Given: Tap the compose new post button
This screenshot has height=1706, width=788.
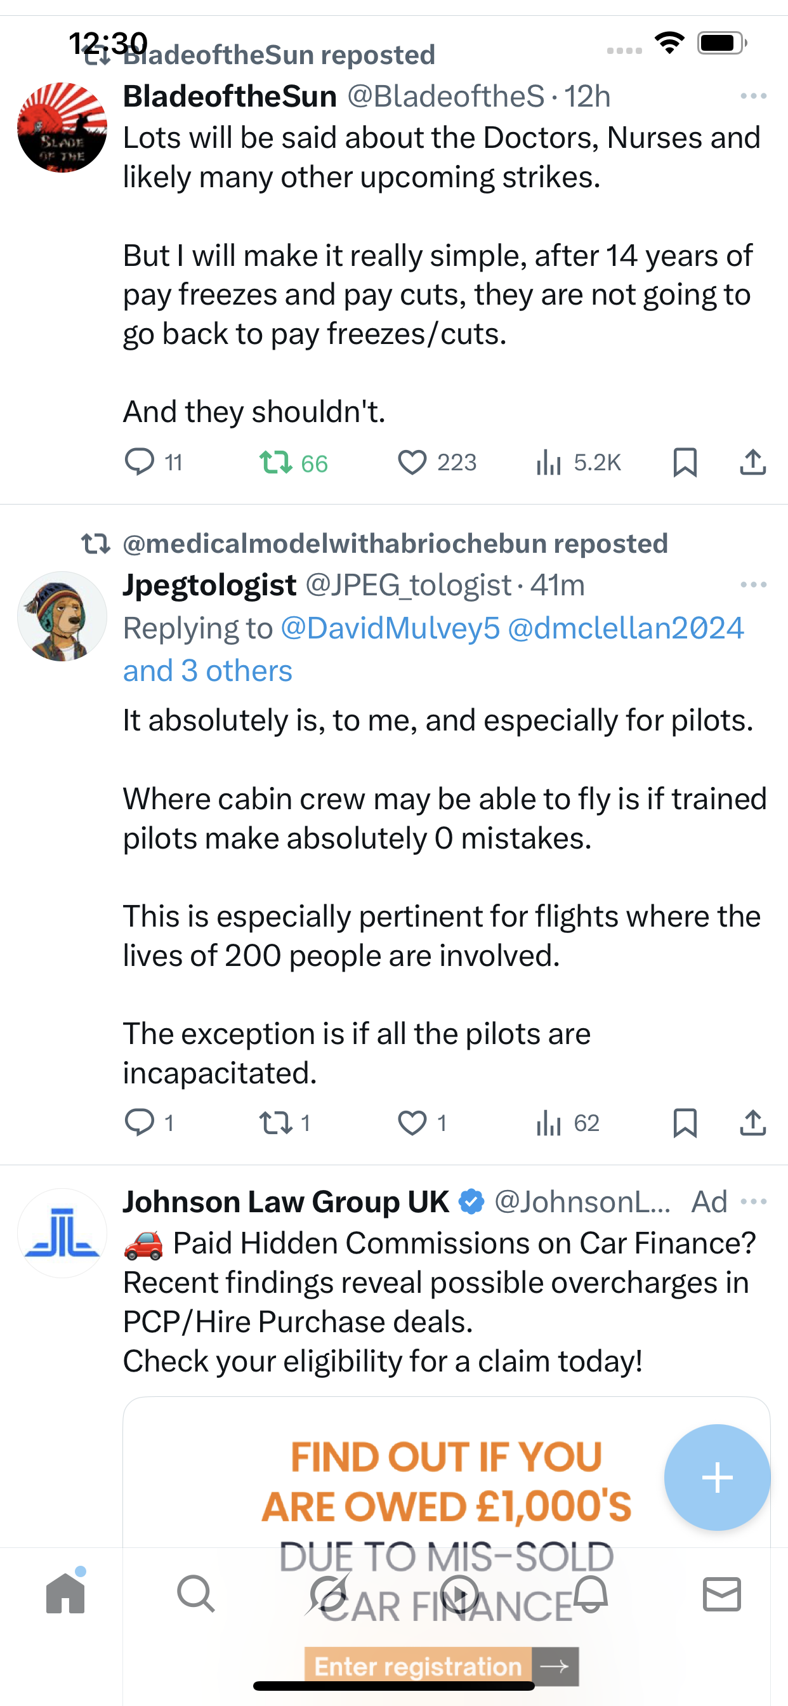Looking at the screenshot, I should (716, 1477).
